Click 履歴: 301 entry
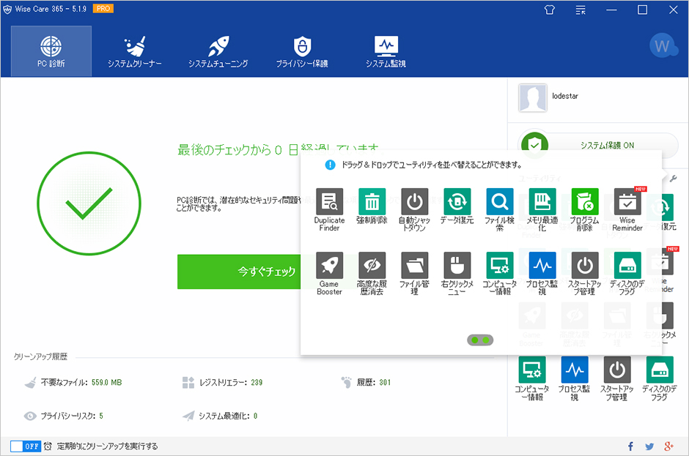Image resolution: width=689 pixels, height=456 pixels. click(x=366, y=382)
